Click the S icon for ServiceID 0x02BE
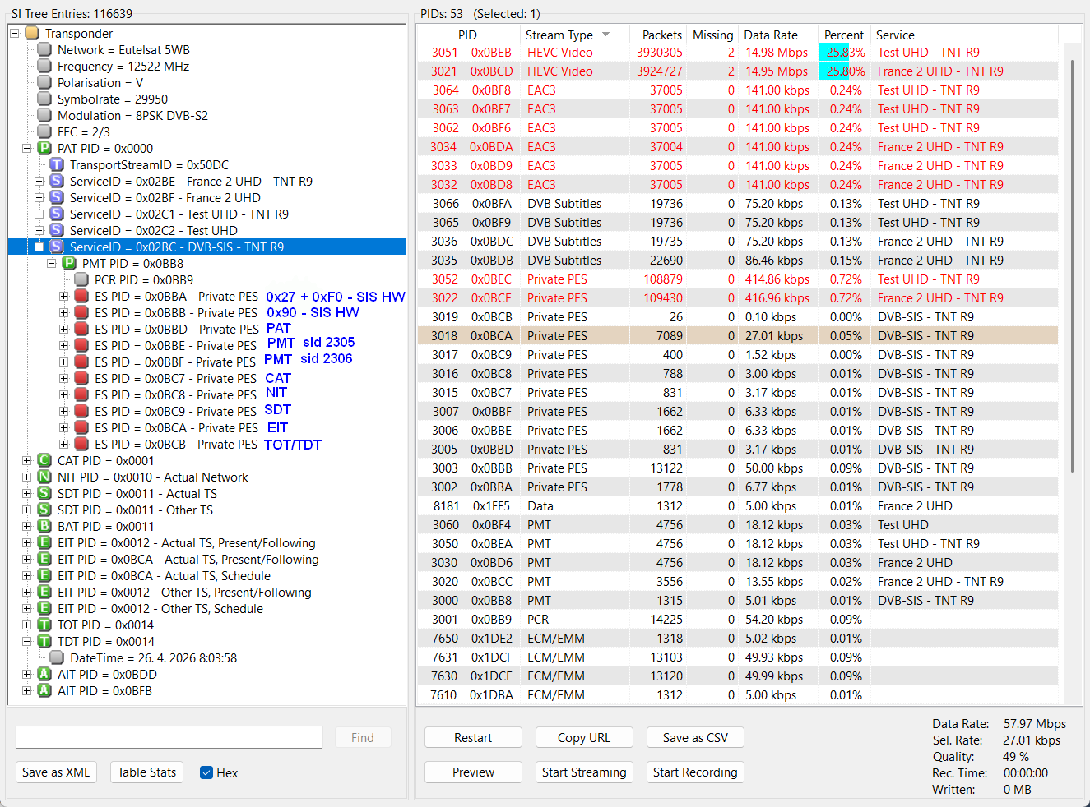This screenshot has height=807, width=1090. (57, 181)
